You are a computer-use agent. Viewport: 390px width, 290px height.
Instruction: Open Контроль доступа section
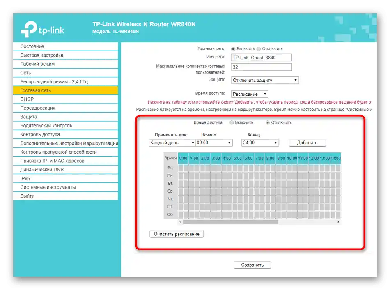pyautogui.click(x=65, y=134)
